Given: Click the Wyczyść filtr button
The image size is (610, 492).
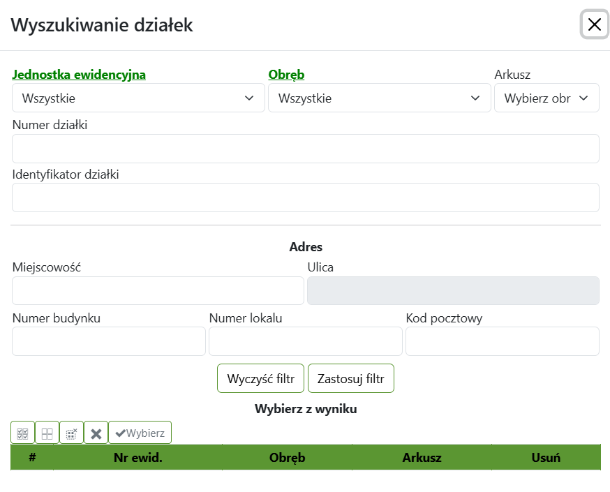Looking at the screenshot, I should tap(260, 378).
